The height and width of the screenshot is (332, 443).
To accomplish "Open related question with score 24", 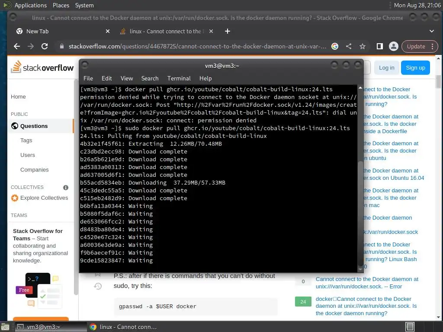I will tap(366, 306).
